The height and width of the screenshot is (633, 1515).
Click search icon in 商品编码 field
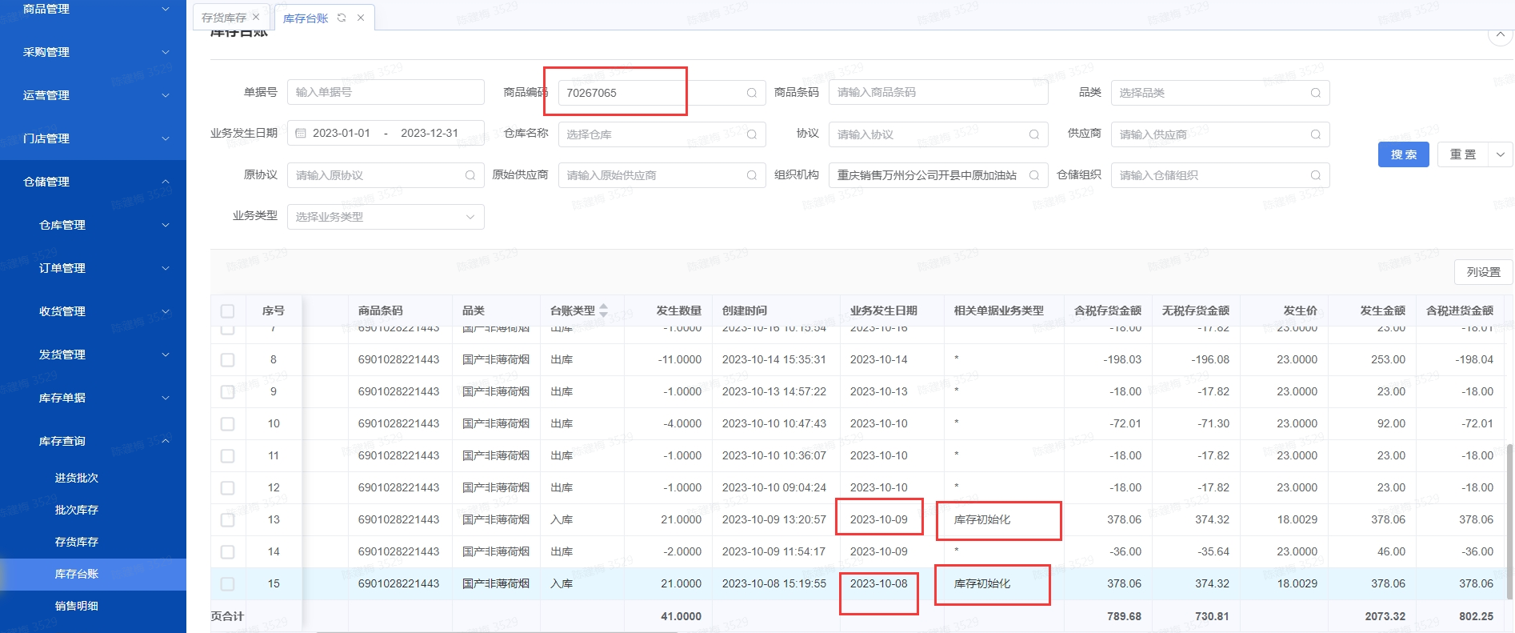751,93
